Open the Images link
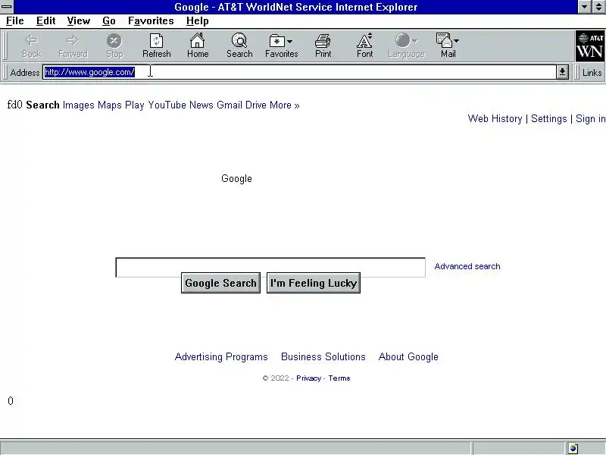The image size is (606, 455). click(x=79, y=105)
